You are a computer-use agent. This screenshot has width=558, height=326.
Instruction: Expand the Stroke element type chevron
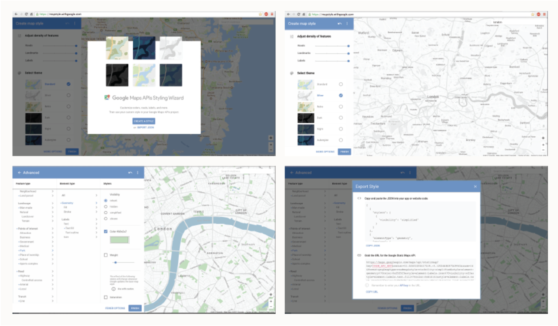coord(96,212)
